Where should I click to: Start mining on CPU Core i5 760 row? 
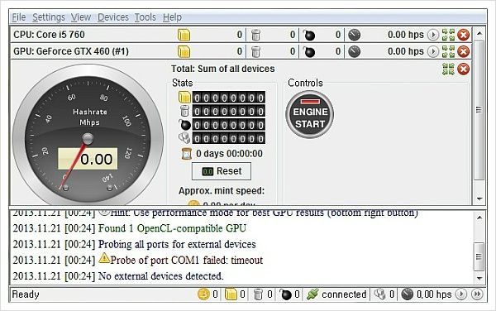point(433,35)
